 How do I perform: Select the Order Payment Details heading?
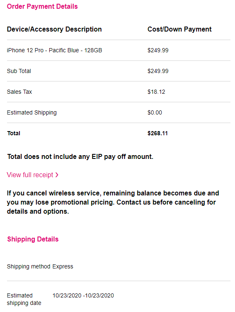coord(42,6)
